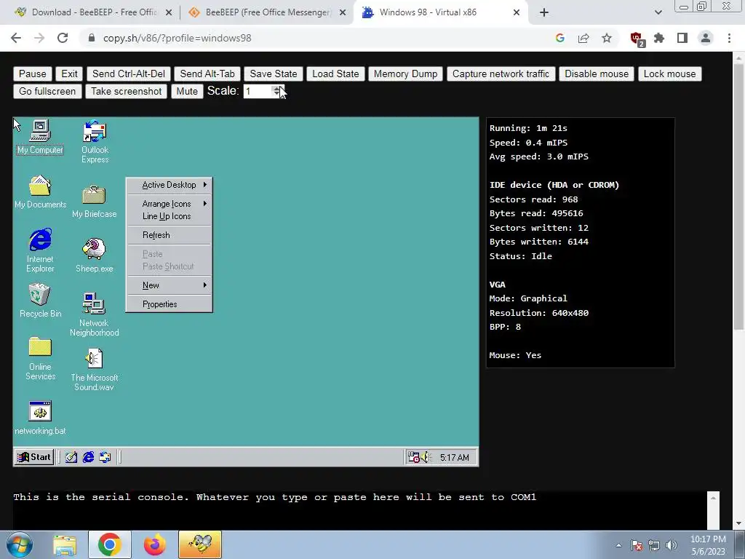This screenshot has height=559, width=745.
Task: Click the share page icon
Action: pos(583,38)
